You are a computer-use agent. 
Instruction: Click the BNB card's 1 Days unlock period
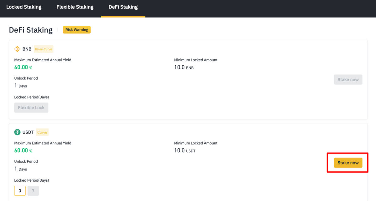click(21, 86)
